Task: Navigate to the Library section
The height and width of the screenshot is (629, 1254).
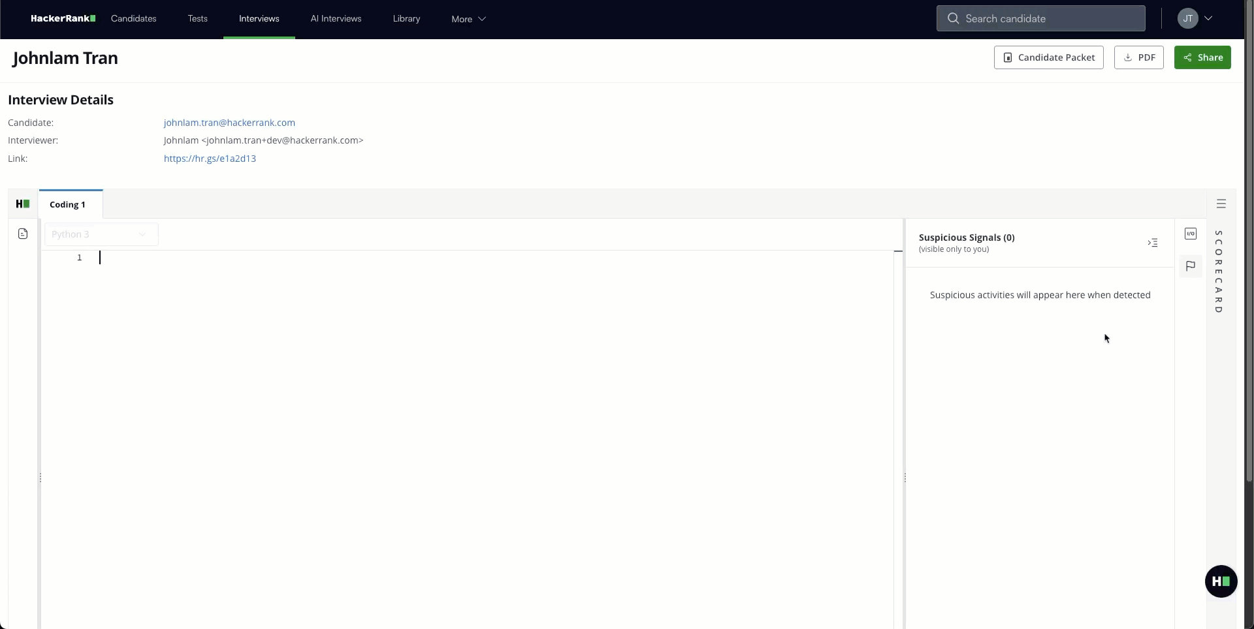Action: click(406, 18)
